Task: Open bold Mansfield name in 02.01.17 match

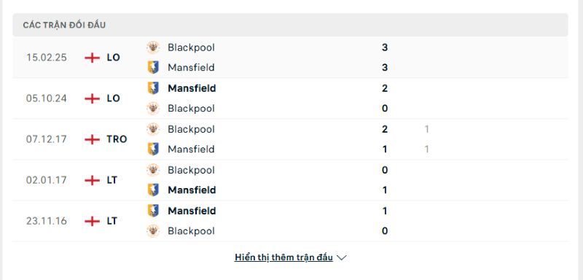Action: (x=192, y=190)
